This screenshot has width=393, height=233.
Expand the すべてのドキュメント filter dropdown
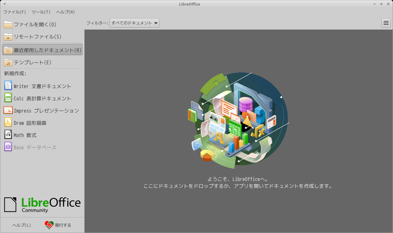click(135, 23)
